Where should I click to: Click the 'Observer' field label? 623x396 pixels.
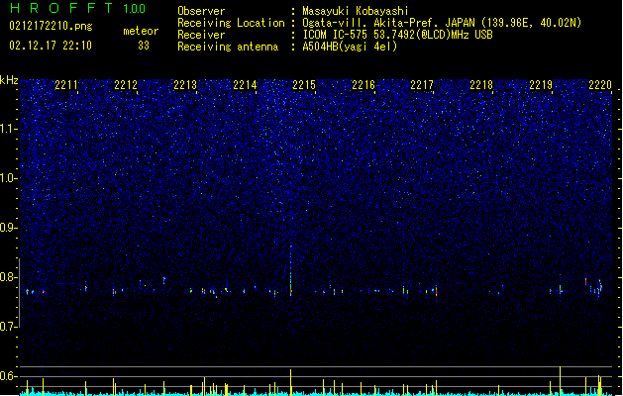[x=201, y=11]
